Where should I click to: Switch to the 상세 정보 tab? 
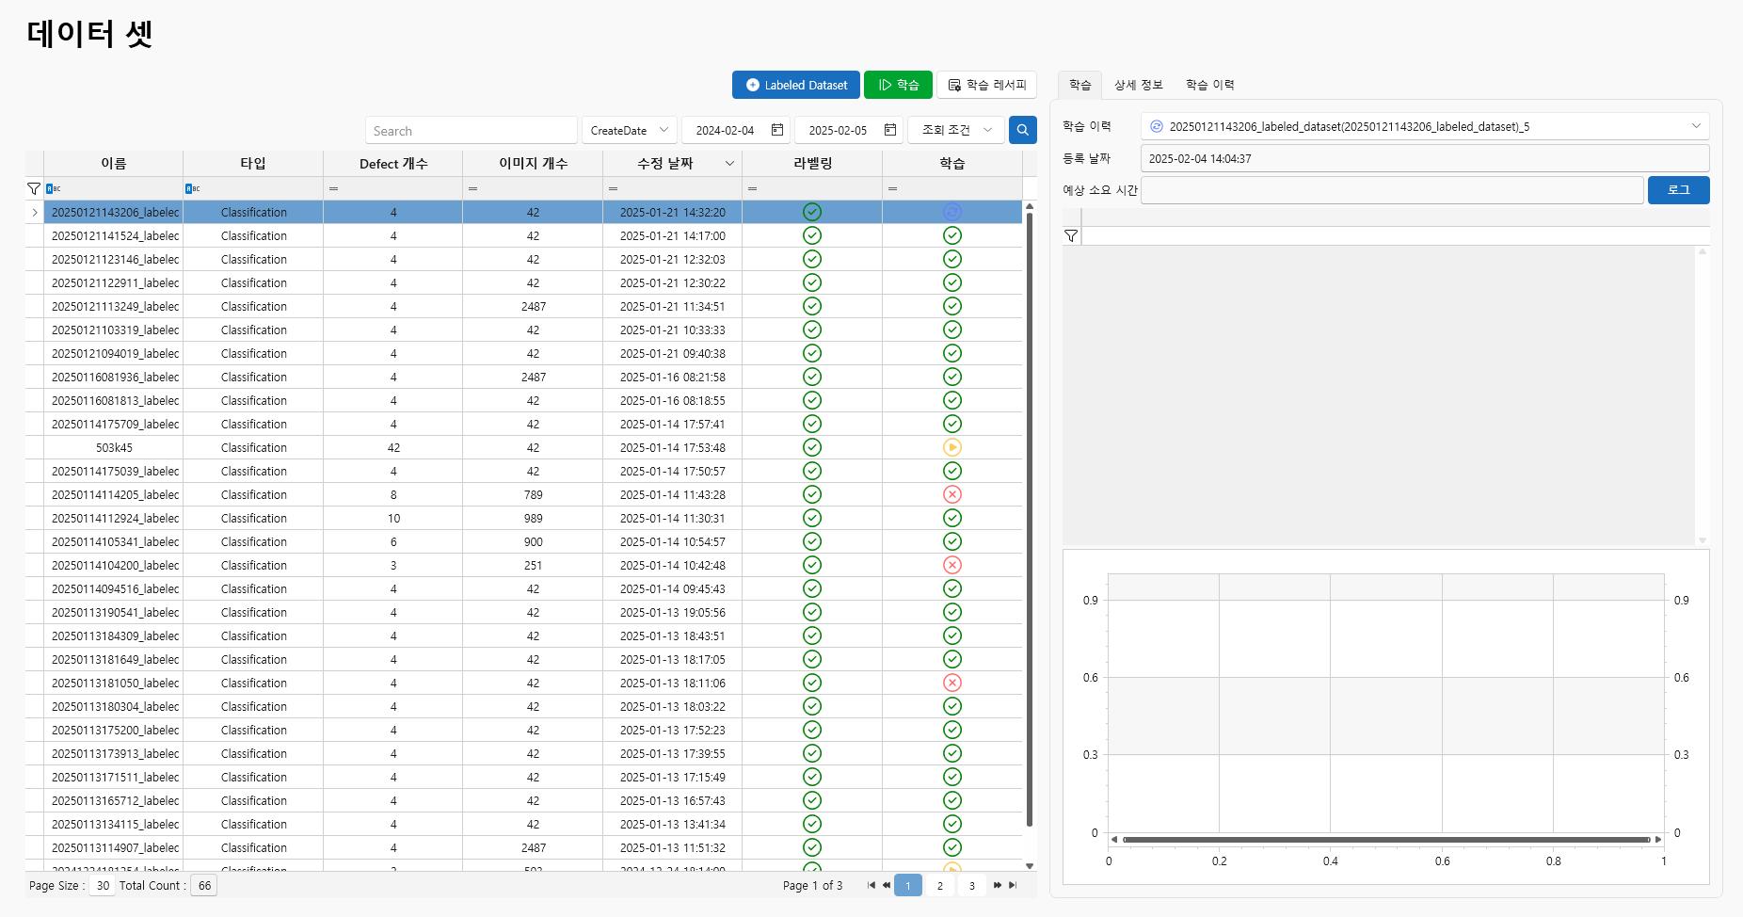pyautogui.click(x=1138, y=85)
